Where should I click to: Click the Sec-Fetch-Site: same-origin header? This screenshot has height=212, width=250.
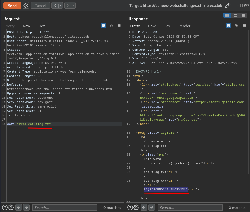click(x=33, y=106)
